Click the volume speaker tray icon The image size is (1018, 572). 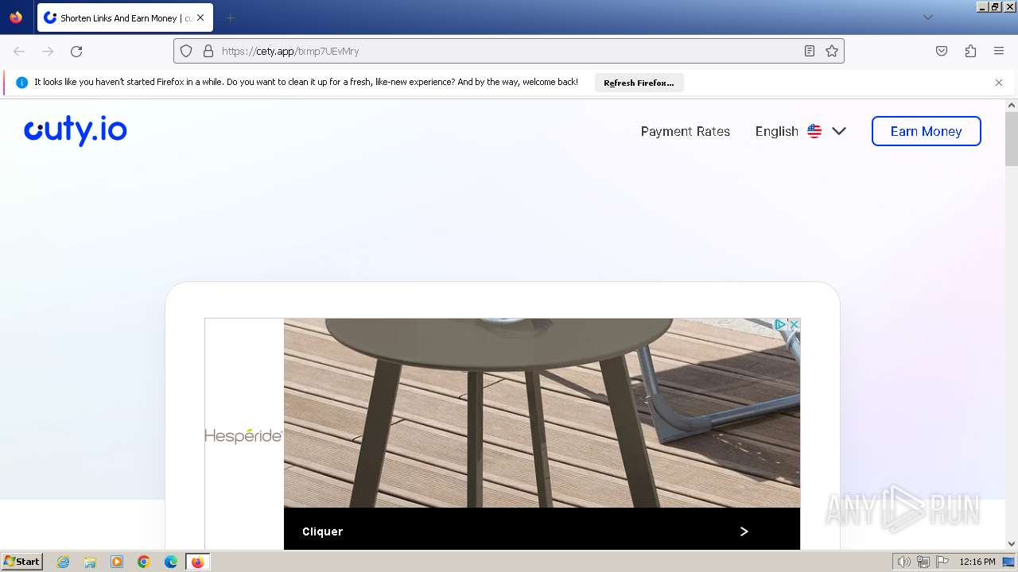[x=903, y=562]
